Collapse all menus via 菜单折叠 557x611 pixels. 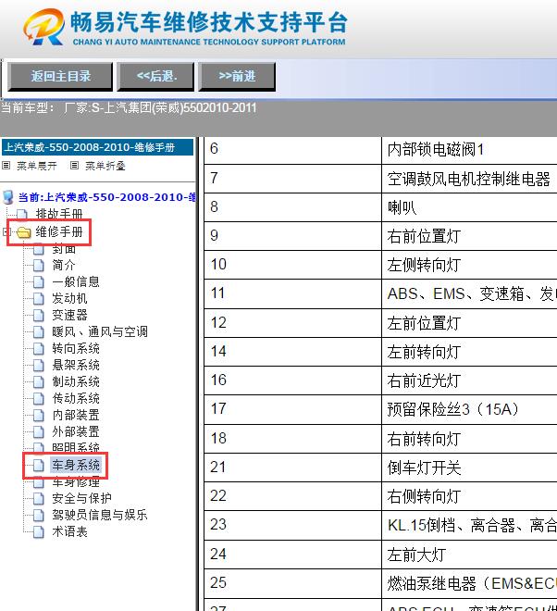105,166
